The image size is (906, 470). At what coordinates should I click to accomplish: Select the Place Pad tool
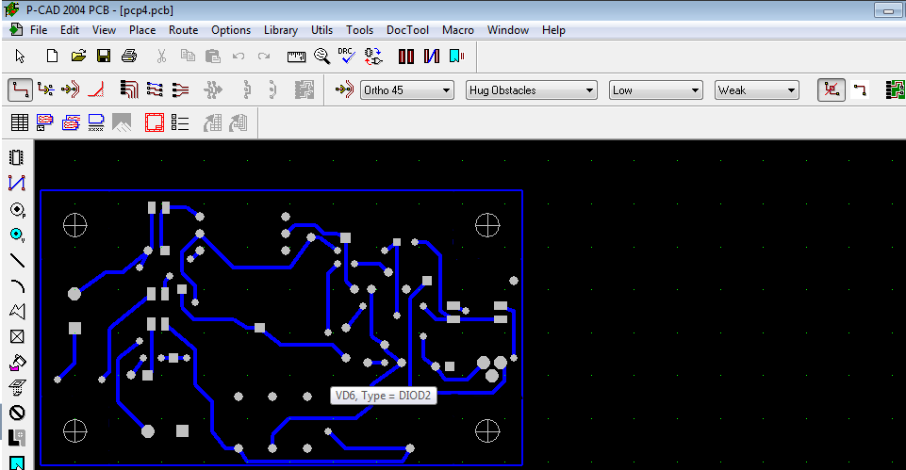point(17,209)
